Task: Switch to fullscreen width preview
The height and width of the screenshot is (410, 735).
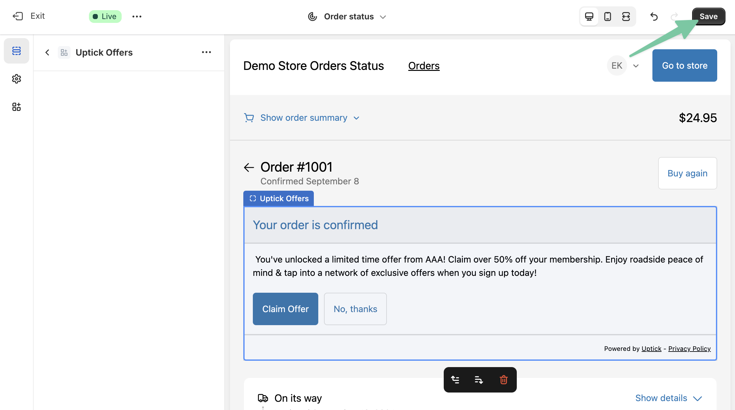Action: tap(626, 17)
